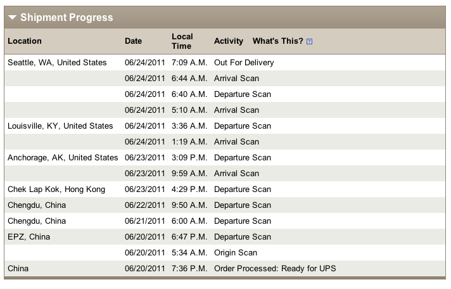The height and width of the screenshot is (289, 451).
Task: Click EPZ, China location entry
Action: [x=29, y=237]
